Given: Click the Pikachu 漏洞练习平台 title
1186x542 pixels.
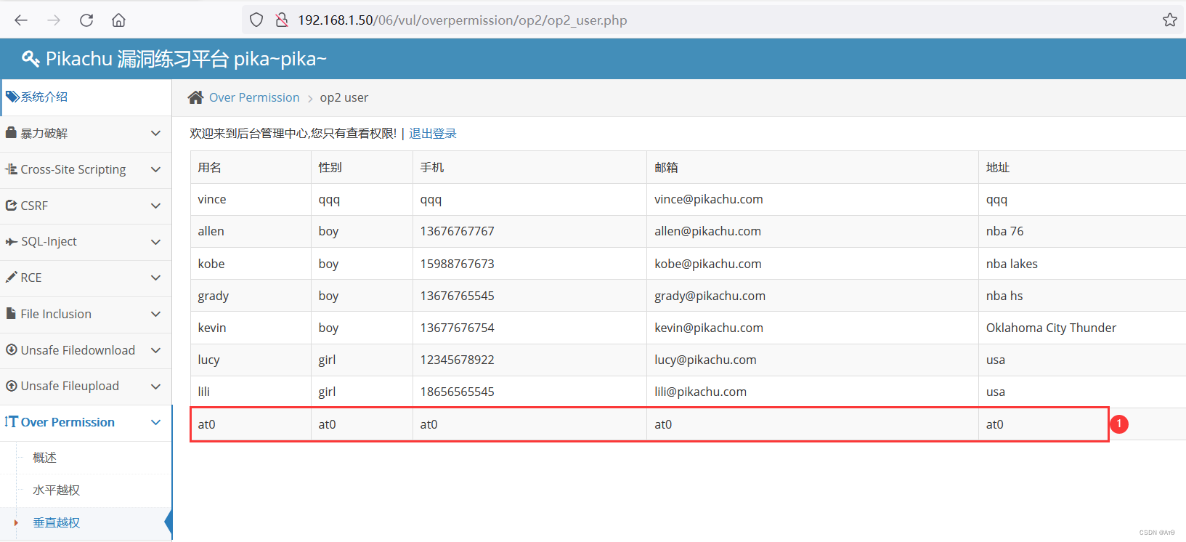Looking at the screenshot, I should pos(186,59).
